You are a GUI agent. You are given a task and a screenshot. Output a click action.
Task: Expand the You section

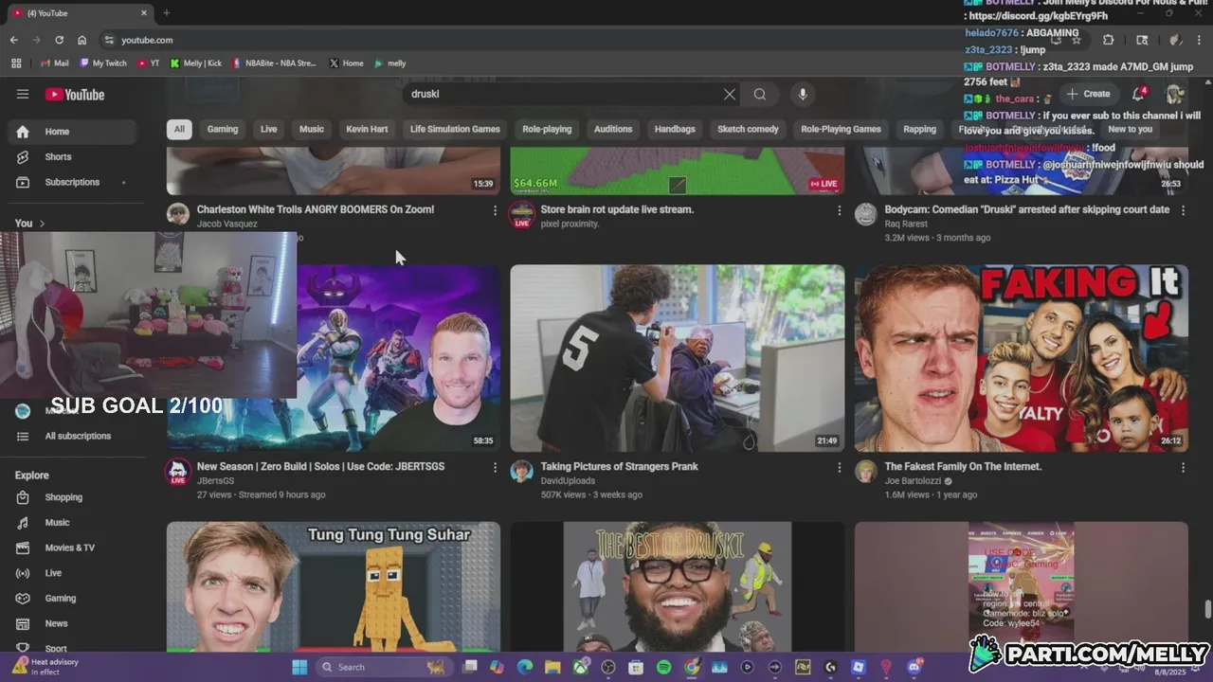pyautogui.click(x=29, y=224)
